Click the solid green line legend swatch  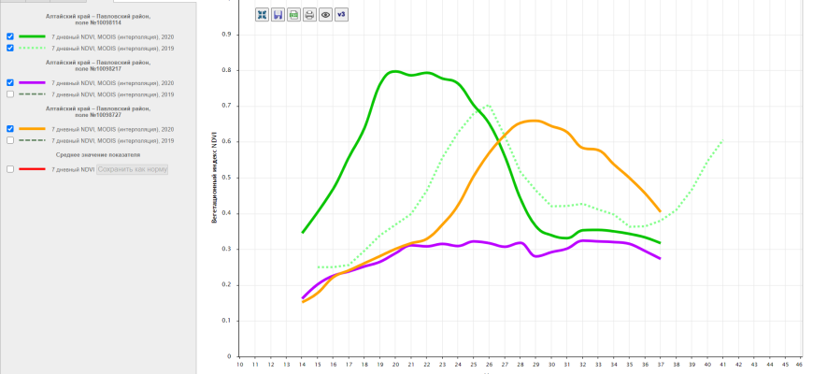tap(33, 36)
